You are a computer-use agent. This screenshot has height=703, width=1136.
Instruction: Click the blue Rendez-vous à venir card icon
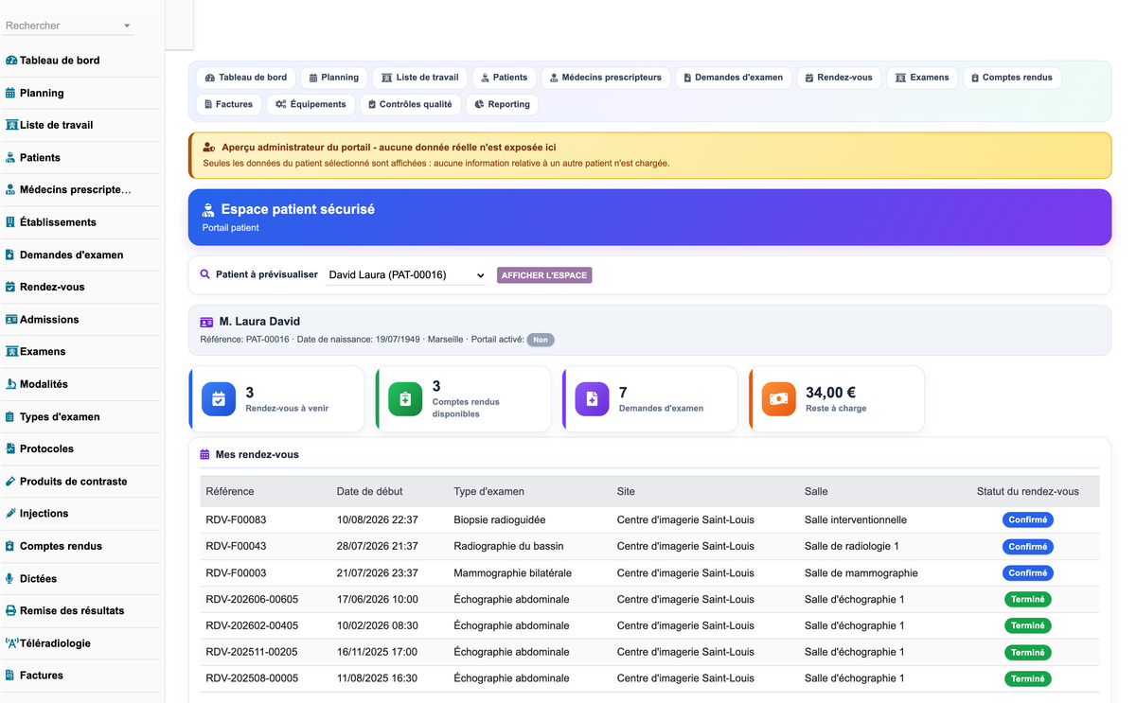[x=219, y=399]
